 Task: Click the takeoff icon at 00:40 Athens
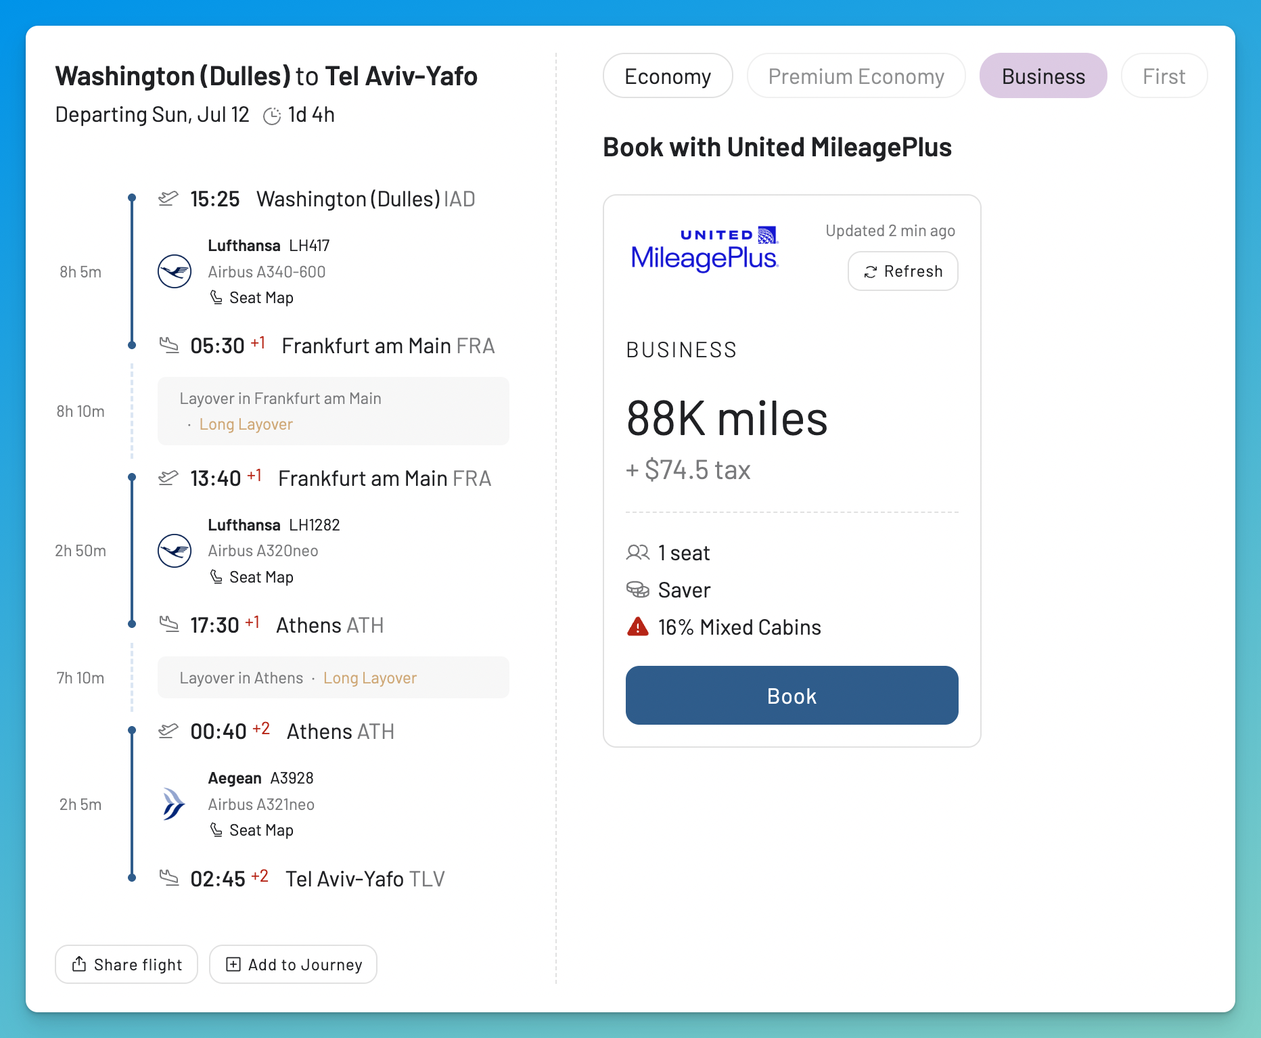coord(168,731)
